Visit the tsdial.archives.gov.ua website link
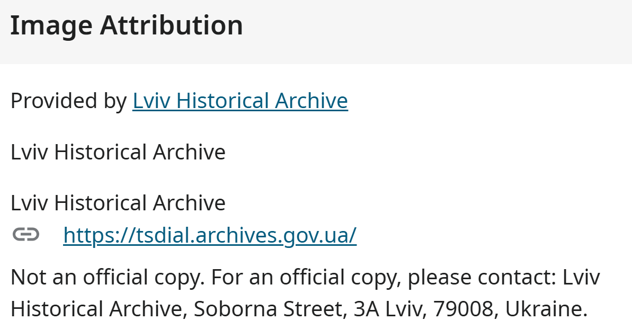 point(210,235)
